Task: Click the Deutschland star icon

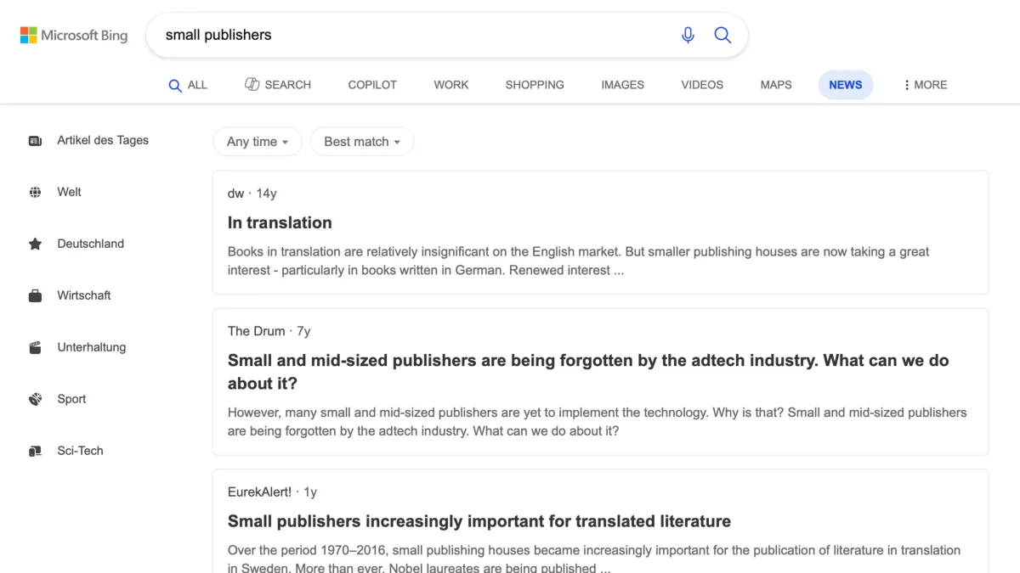Action: (x=35, y=244)
